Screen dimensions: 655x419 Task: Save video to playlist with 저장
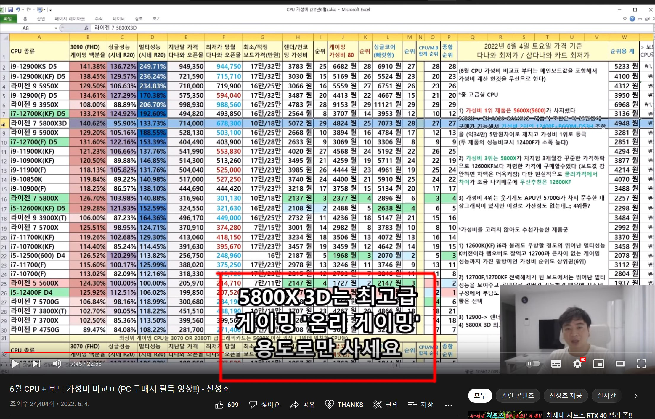(420, 405)
